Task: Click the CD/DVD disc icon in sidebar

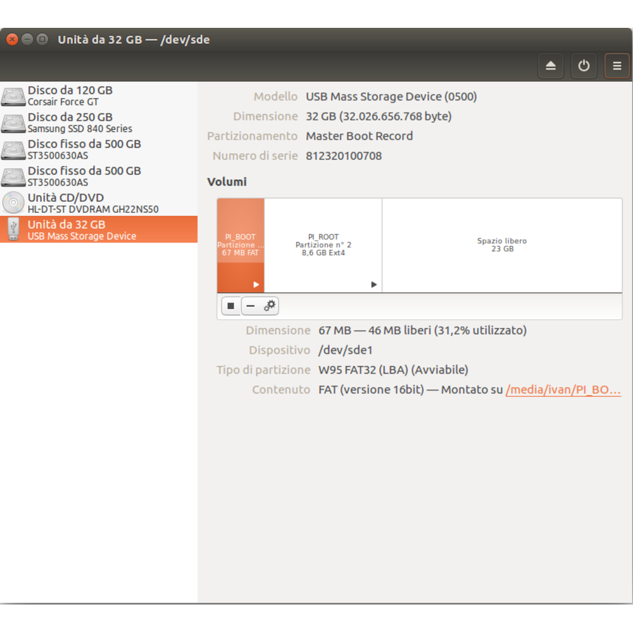Action: (x=13, y=203)
